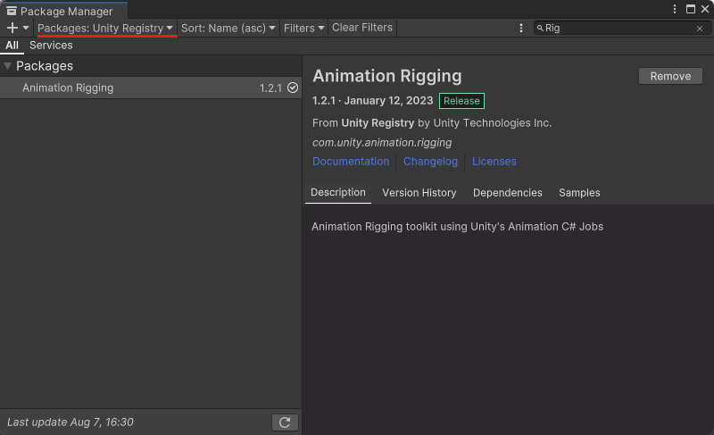Switch to the Services tab
714x435 pixels.
click(51, 46)
